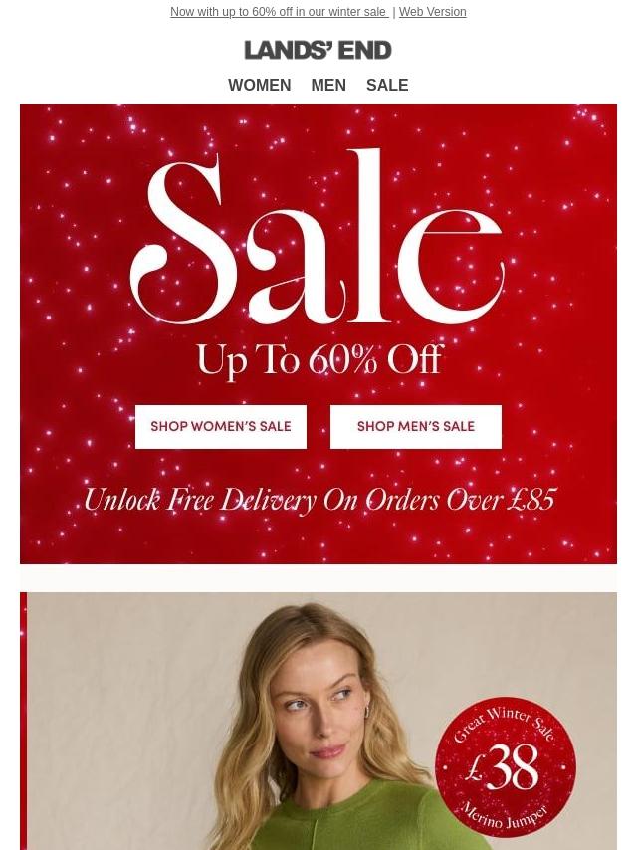The width and height of the screenshot is (637, 850).
Task: Open the round £38 sale badge
Action: pos(506,767)
